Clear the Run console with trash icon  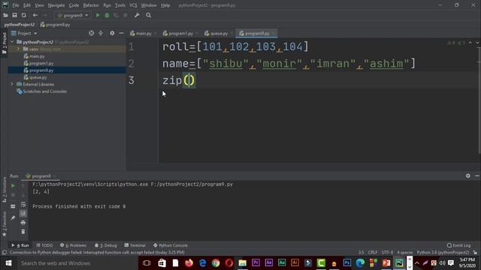(23, 232)
